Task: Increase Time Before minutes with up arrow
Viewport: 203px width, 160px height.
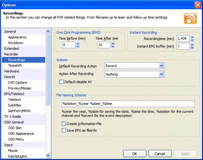Action: click(x=78, y=43)
